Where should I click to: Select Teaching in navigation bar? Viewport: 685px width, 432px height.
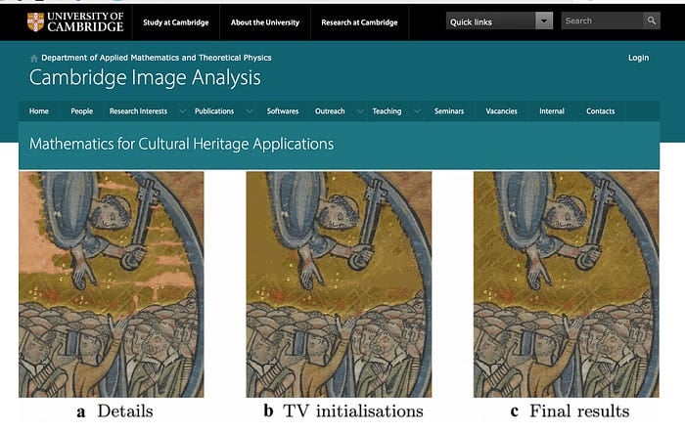387,111
